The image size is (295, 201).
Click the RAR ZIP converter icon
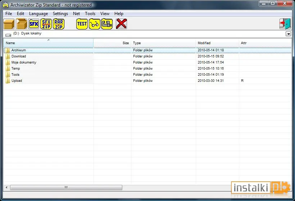click(x=59, y=24)
